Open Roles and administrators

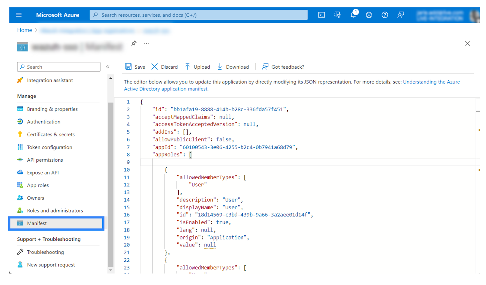55,211
